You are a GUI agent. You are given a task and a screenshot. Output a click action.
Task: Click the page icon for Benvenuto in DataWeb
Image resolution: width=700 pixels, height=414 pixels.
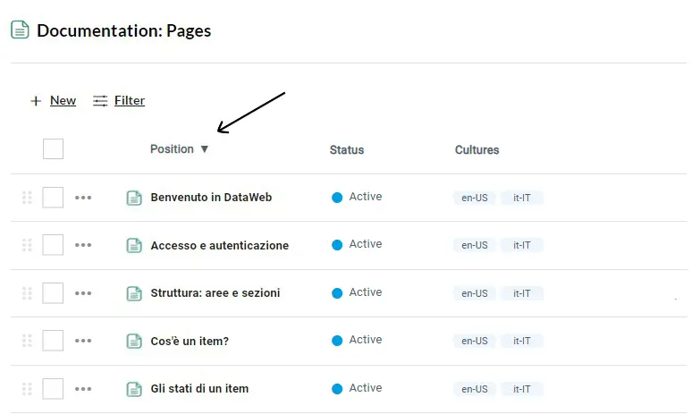click(x=134, y=198)
